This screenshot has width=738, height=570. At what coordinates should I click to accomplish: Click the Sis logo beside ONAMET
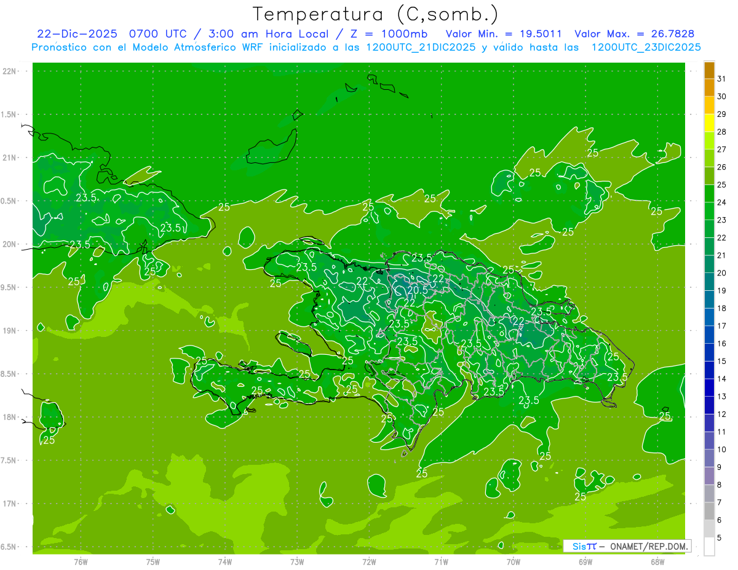pos(584,546)
